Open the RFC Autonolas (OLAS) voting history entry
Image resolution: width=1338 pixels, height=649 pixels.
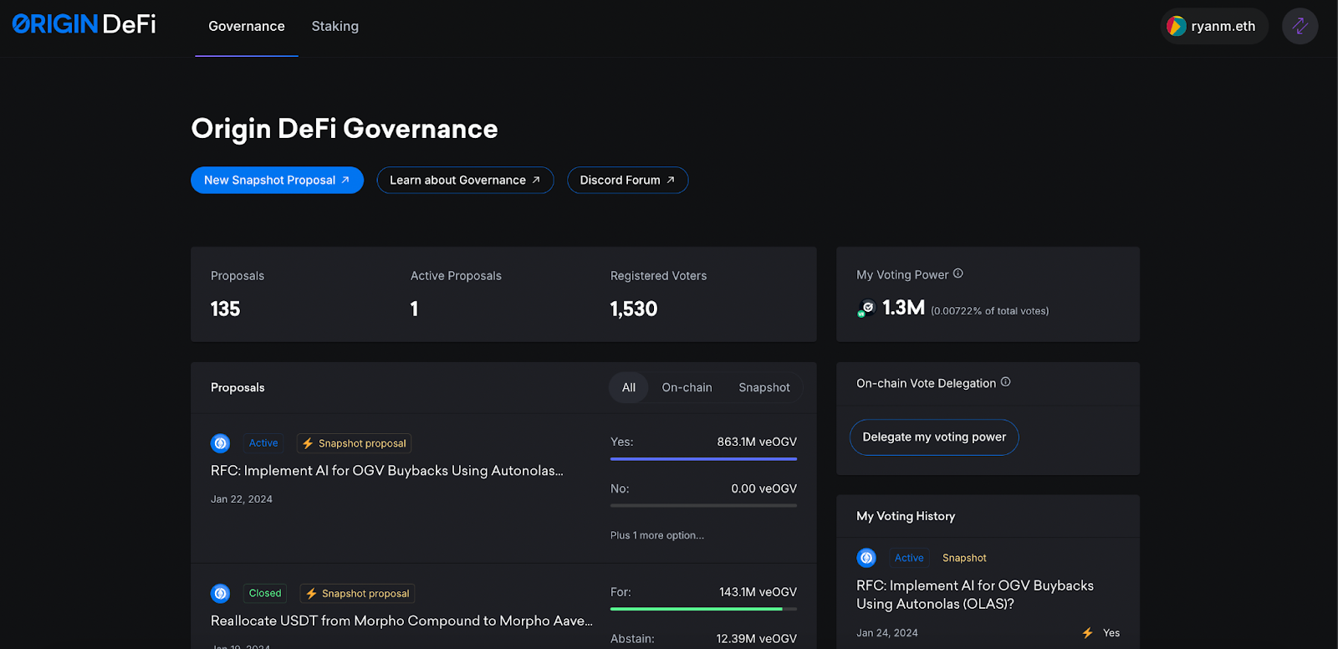point(975,595)
